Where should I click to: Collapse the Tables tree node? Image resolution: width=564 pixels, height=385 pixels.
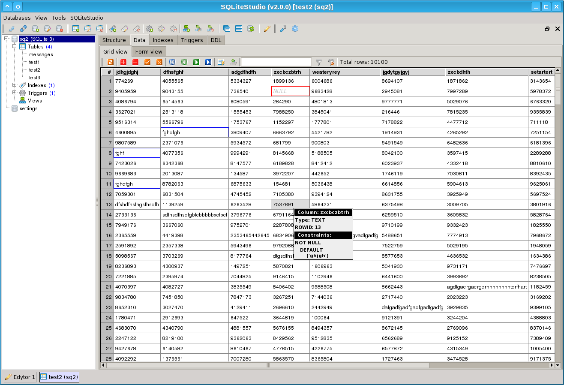click(15, 47)
